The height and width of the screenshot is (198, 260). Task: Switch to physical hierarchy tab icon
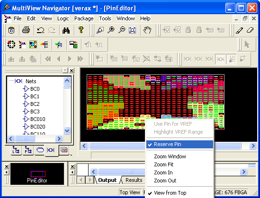pyautogui.click(x=28, y=150)
